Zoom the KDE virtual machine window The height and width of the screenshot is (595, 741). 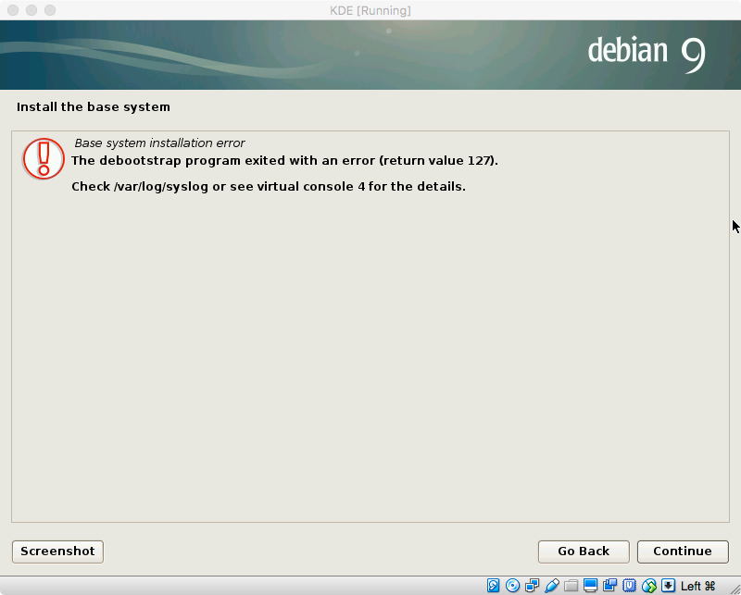point(50,10)
